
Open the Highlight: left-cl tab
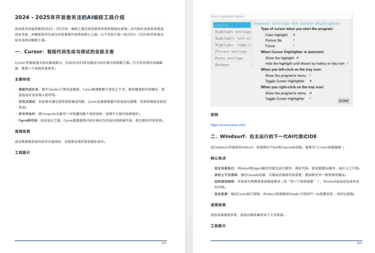point(232,38)
